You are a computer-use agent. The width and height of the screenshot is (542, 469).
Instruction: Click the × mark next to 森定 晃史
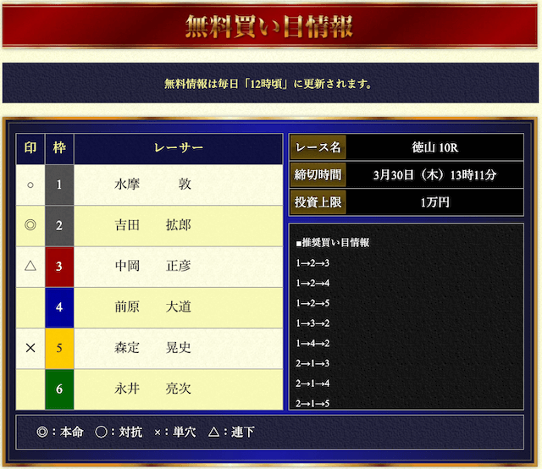point(30,348)
